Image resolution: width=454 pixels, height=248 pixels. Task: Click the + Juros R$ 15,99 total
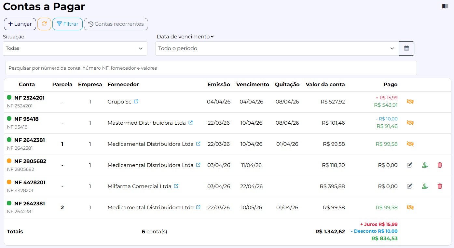[379, 224]
